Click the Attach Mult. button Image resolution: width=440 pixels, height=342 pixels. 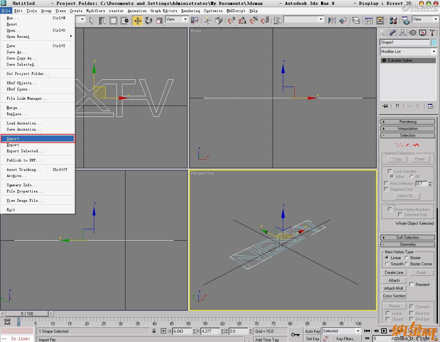pyautogui.click(x=394, y=288)
